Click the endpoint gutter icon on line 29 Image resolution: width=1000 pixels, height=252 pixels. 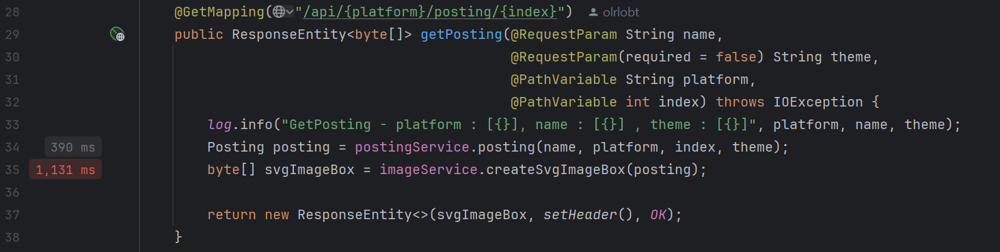[x=118, y=35]
